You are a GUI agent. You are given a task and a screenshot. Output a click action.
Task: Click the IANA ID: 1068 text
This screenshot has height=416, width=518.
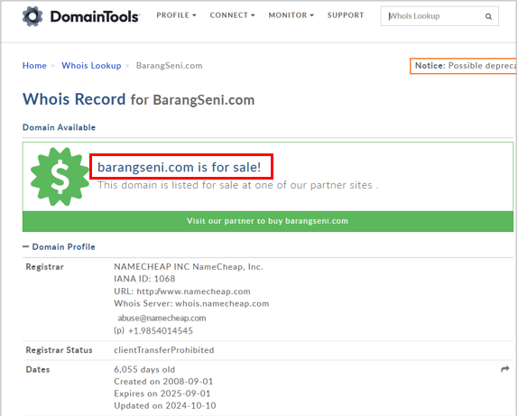click(x=144, y=279)
